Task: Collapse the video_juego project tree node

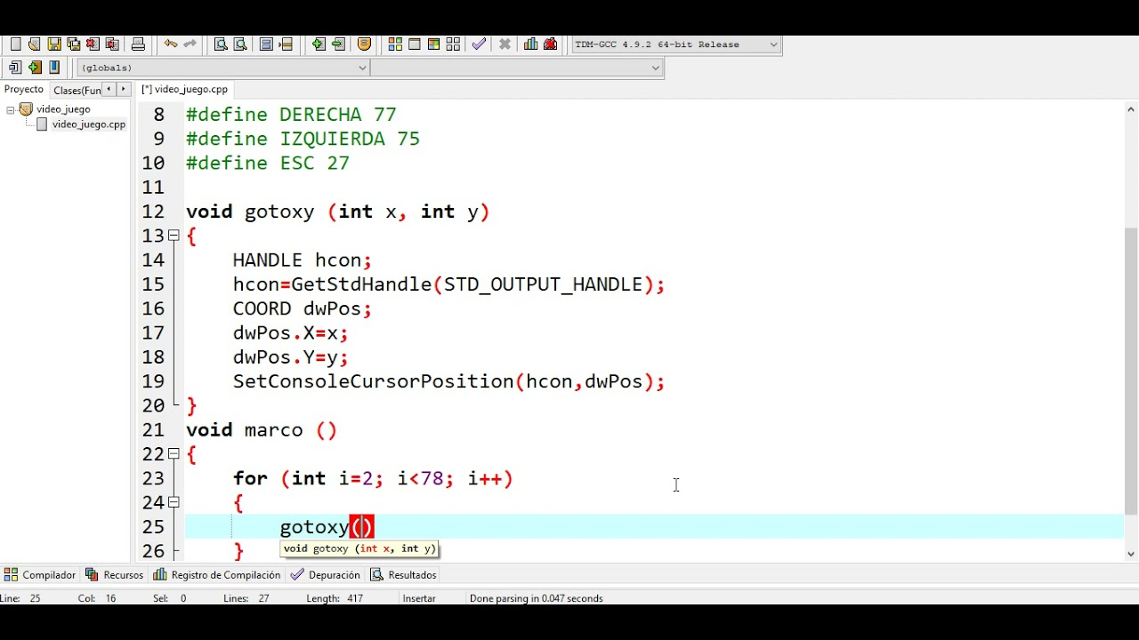Action: [x=11, y=109]
